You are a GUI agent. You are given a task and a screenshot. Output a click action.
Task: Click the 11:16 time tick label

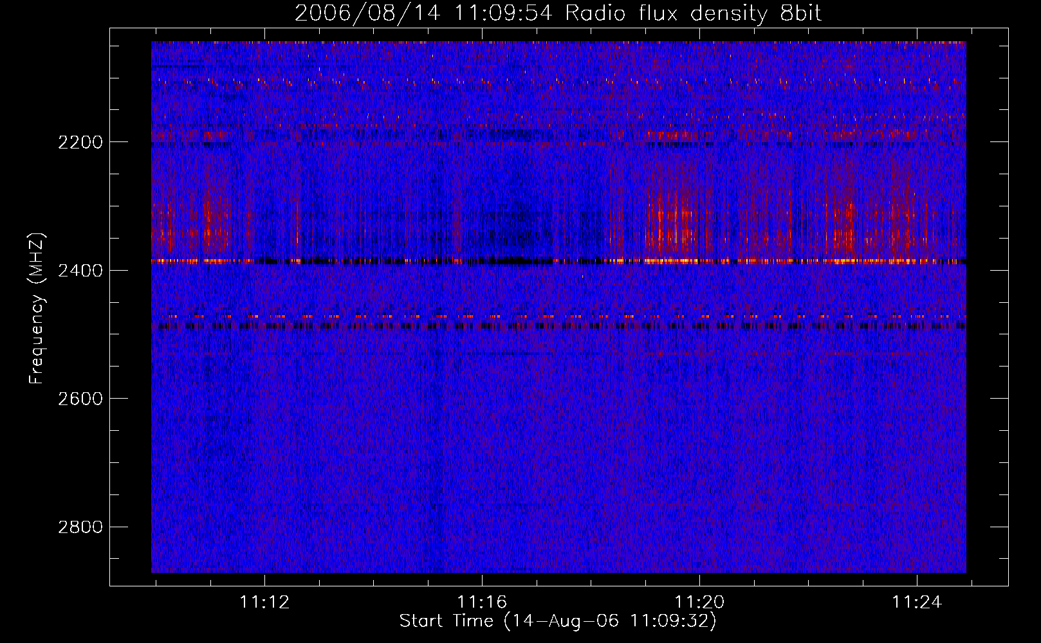coord(482,602)
